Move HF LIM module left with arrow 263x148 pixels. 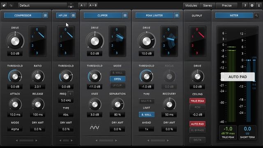[x=60, y=140]
